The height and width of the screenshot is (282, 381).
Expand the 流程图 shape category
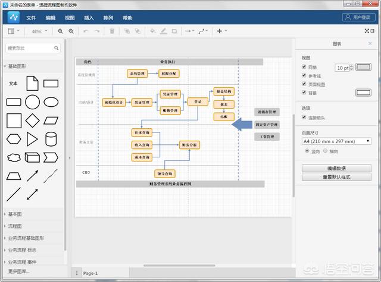coord(14,226)
